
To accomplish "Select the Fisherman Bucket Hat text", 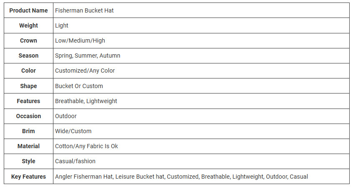I will tap(84, 10).
